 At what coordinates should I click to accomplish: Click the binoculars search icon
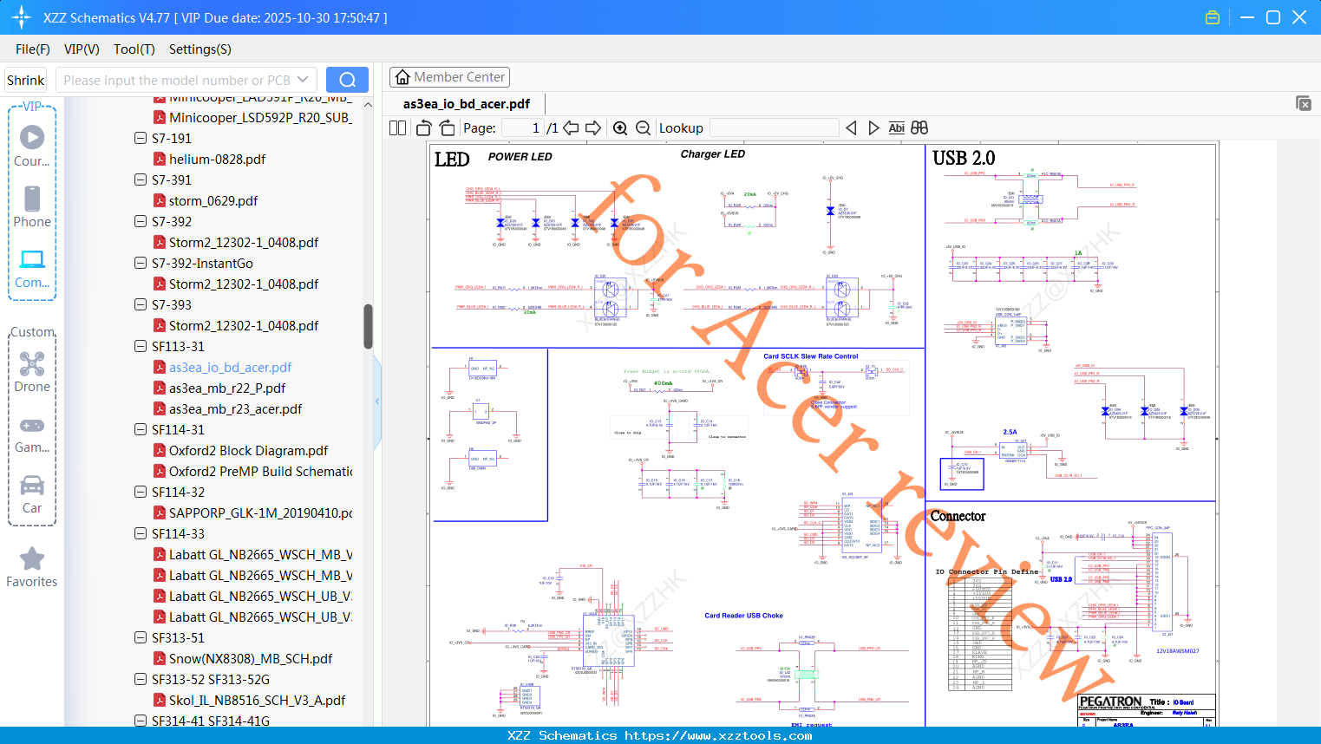(919, 127)
